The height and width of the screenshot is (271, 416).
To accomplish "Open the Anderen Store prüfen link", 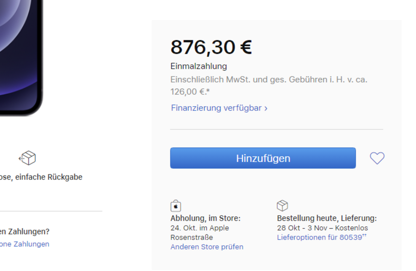I will pyautogui.click(x=207, y=247).
